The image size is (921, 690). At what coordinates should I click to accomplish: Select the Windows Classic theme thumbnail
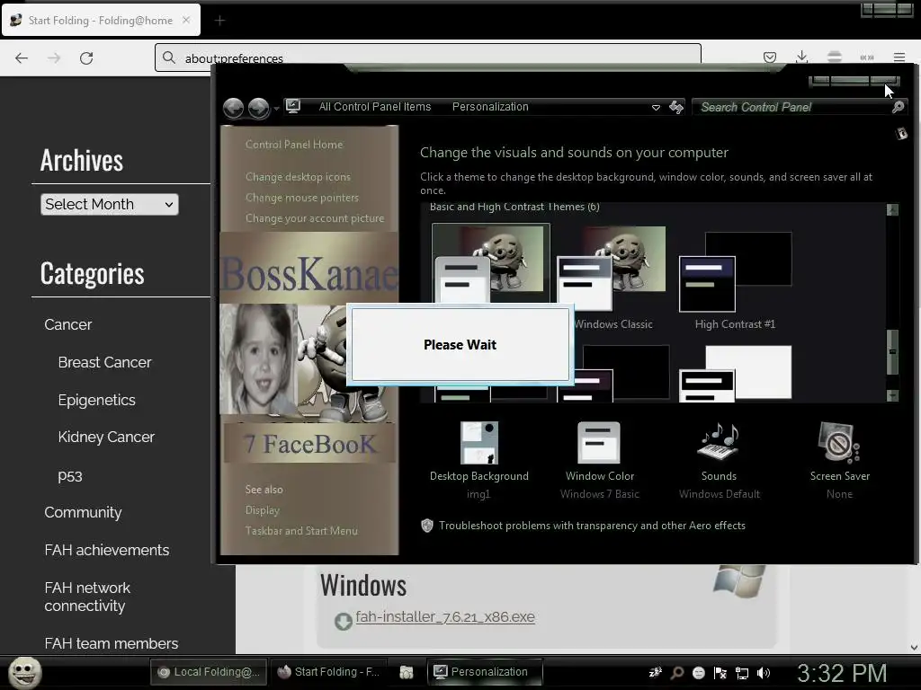tap(612, 268)
